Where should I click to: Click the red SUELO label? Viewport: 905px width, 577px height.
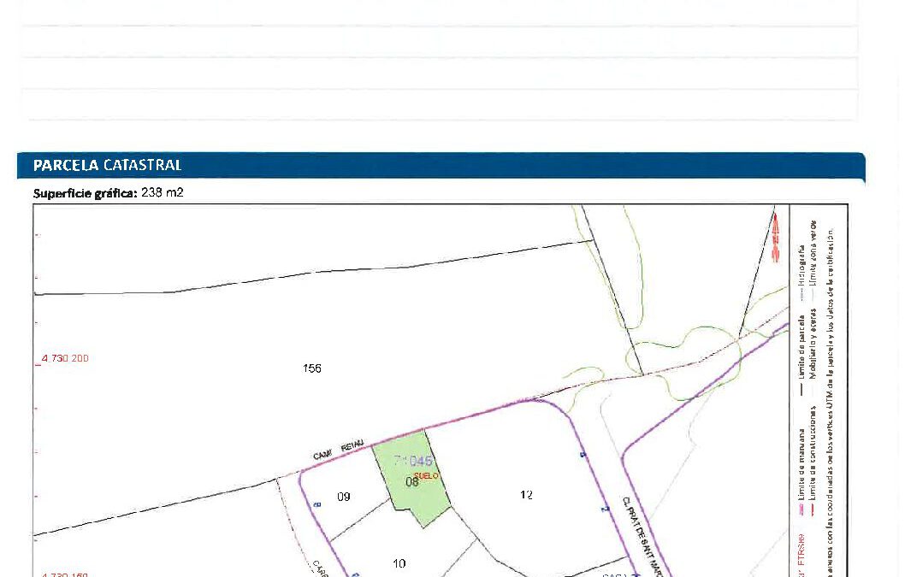pos(426,476)
